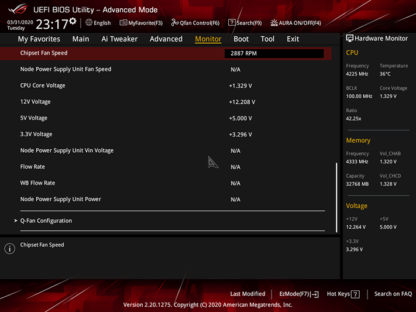Click the +12V 12.264 V reading

(x=356, y=227)
